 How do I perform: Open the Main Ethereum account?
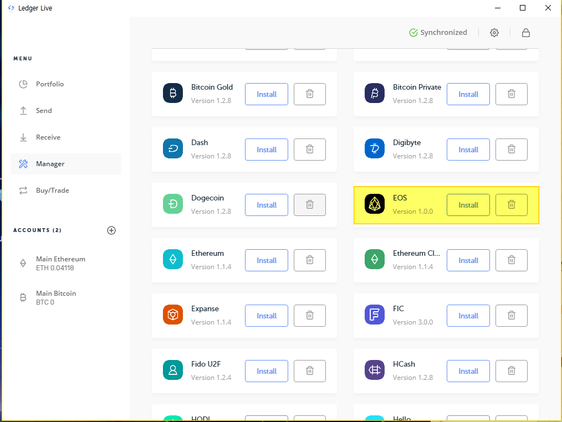click(x=66, y=263)
